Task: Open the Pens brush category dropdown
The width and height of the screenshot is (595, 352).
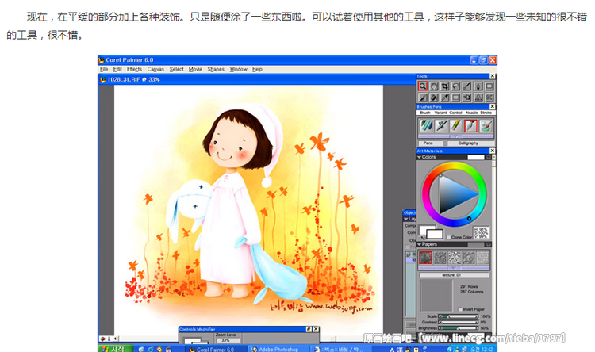Action: 430,143
